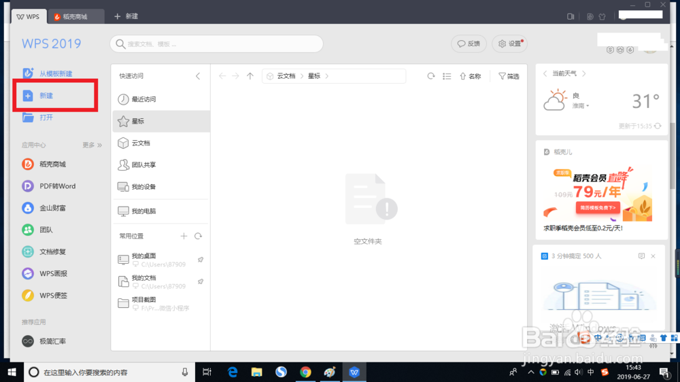Open PDF转Word converter
The height and width of the screenshot is (382, 680).
(x=48, y=186)
